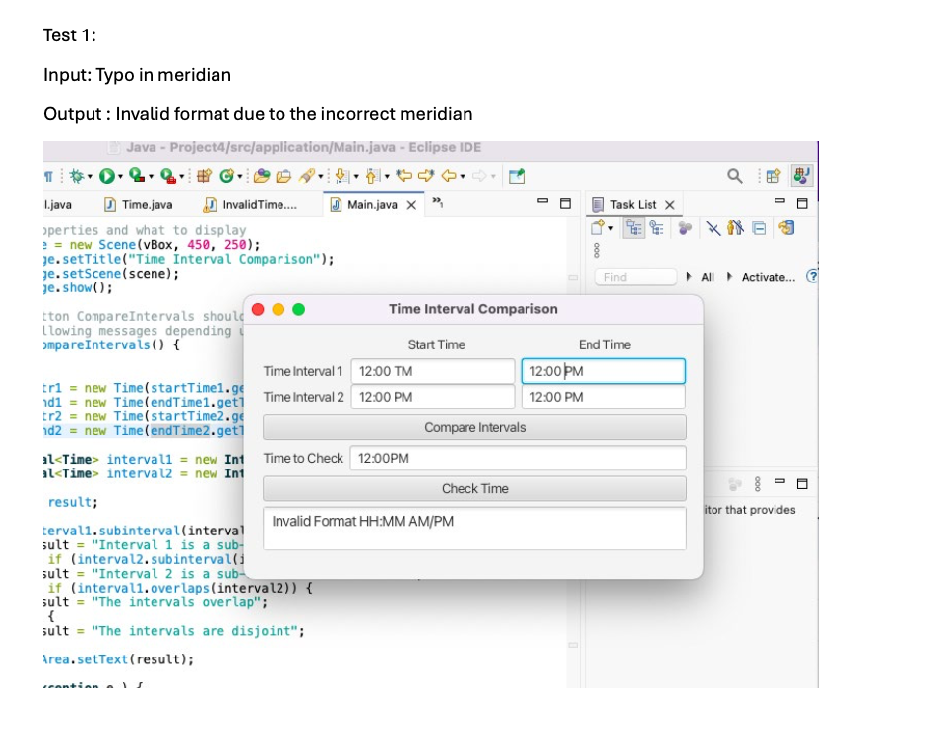Click the Open Perspective icon
This screenshot has width=930, height=751.
772,177
